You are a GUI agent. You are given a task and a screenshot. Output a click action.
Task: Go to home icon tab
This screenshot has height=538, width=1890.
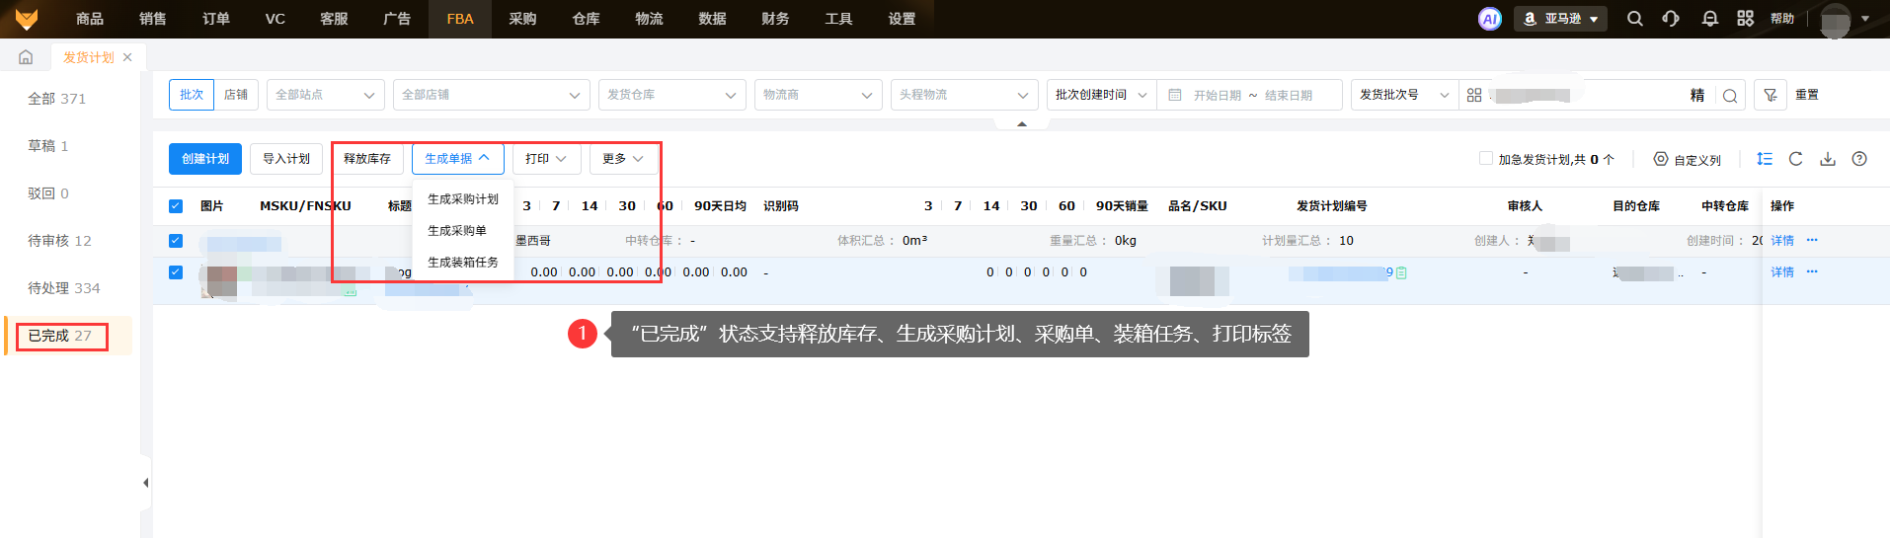(26, 57)
